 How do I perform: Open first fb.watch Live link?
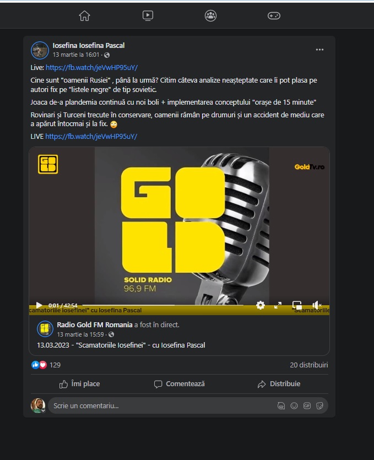tap(91, 67)
